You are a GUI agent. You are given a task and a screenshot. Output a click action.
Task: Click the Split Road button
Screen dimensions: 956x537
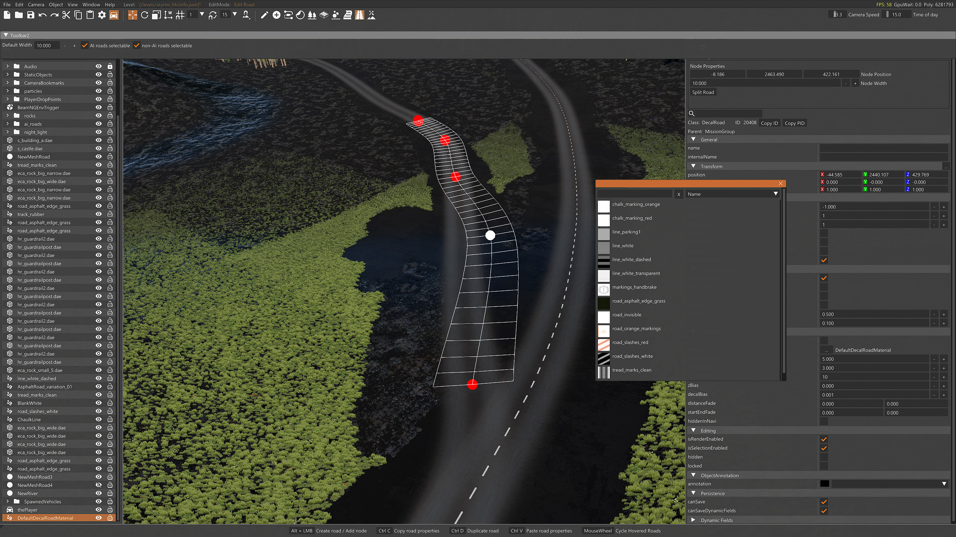703,92
